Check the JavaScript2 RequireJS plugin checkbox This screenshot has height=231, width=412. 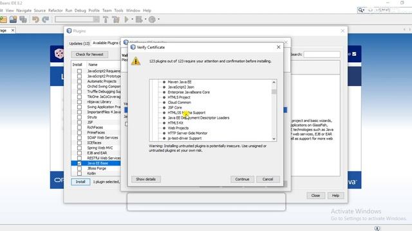79,71
